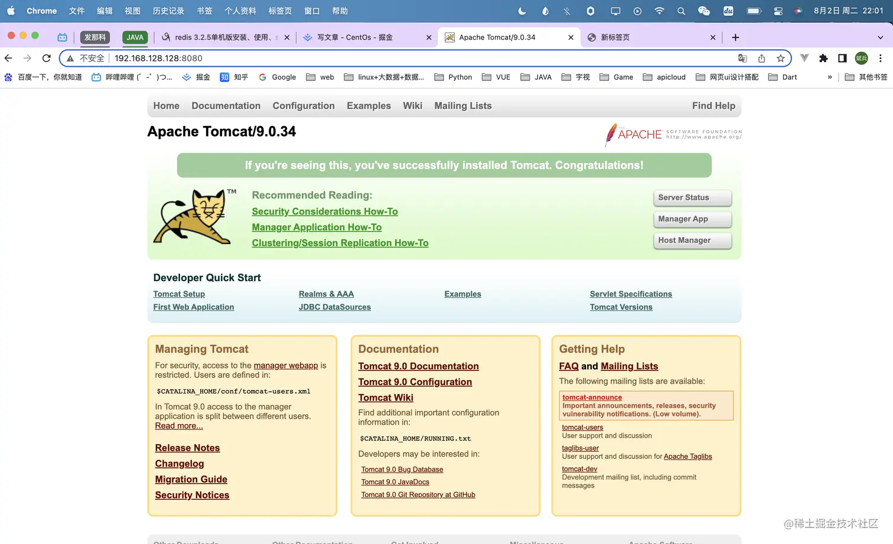Open the Migration Guide link
The width and height of the screenshot is (893, 544).
(191, 480)
